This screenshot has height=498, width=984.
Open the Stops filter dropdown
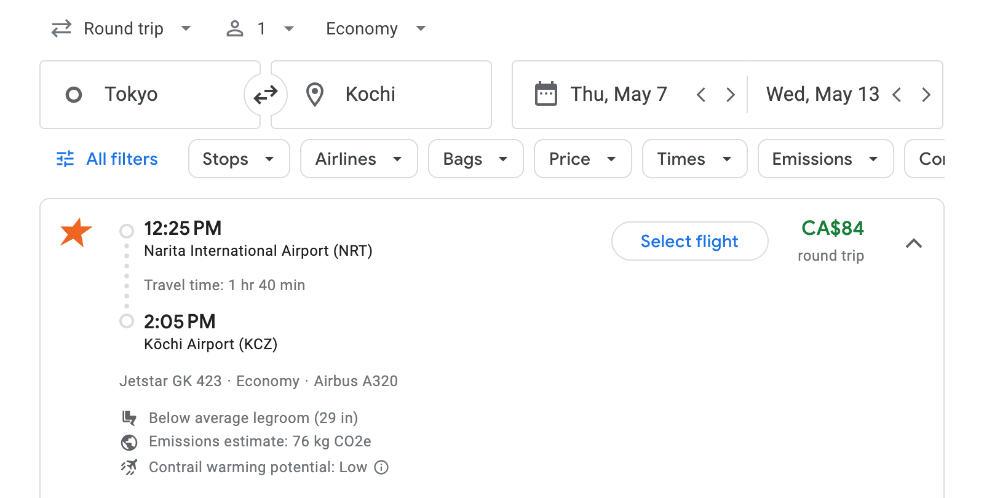click(239, 159)
